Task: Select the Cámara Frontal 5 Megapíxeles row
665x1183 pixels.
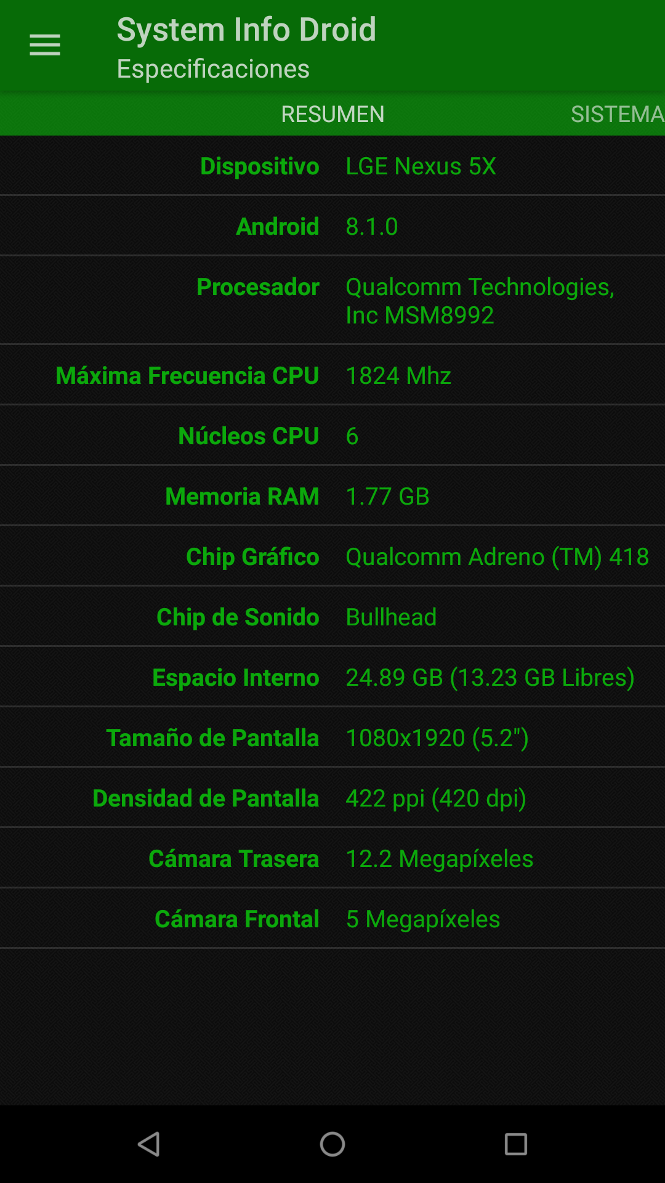Action: point(332,919)
